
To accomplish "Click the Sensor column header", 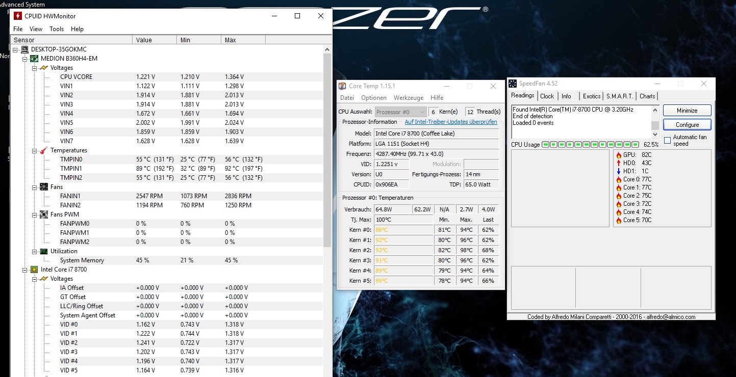I will (x=72, y=40).
